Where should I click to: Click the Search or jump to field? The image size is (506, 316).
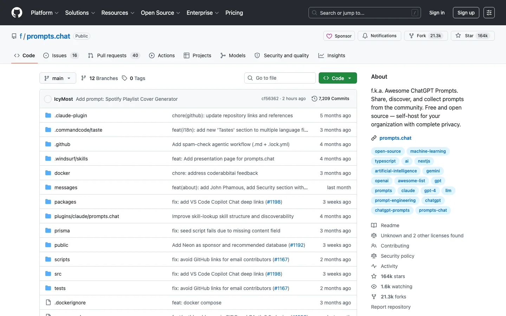(365, 13)
